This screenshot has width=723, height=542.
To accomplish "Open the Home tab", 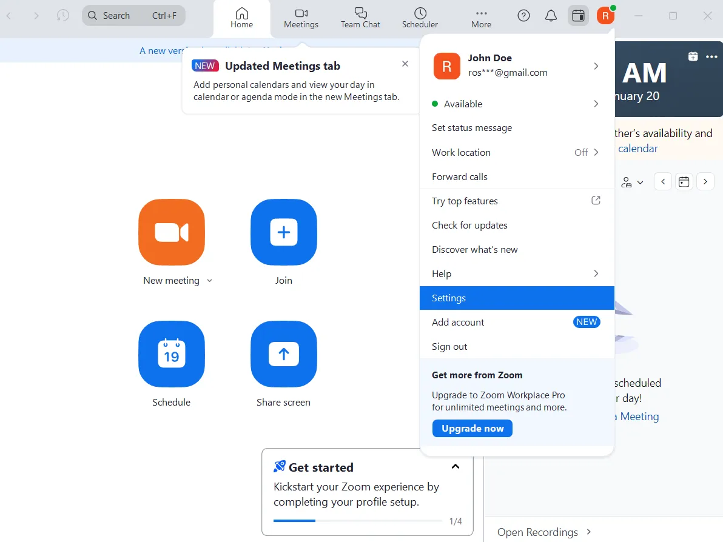I will click(x=241, y=18).
